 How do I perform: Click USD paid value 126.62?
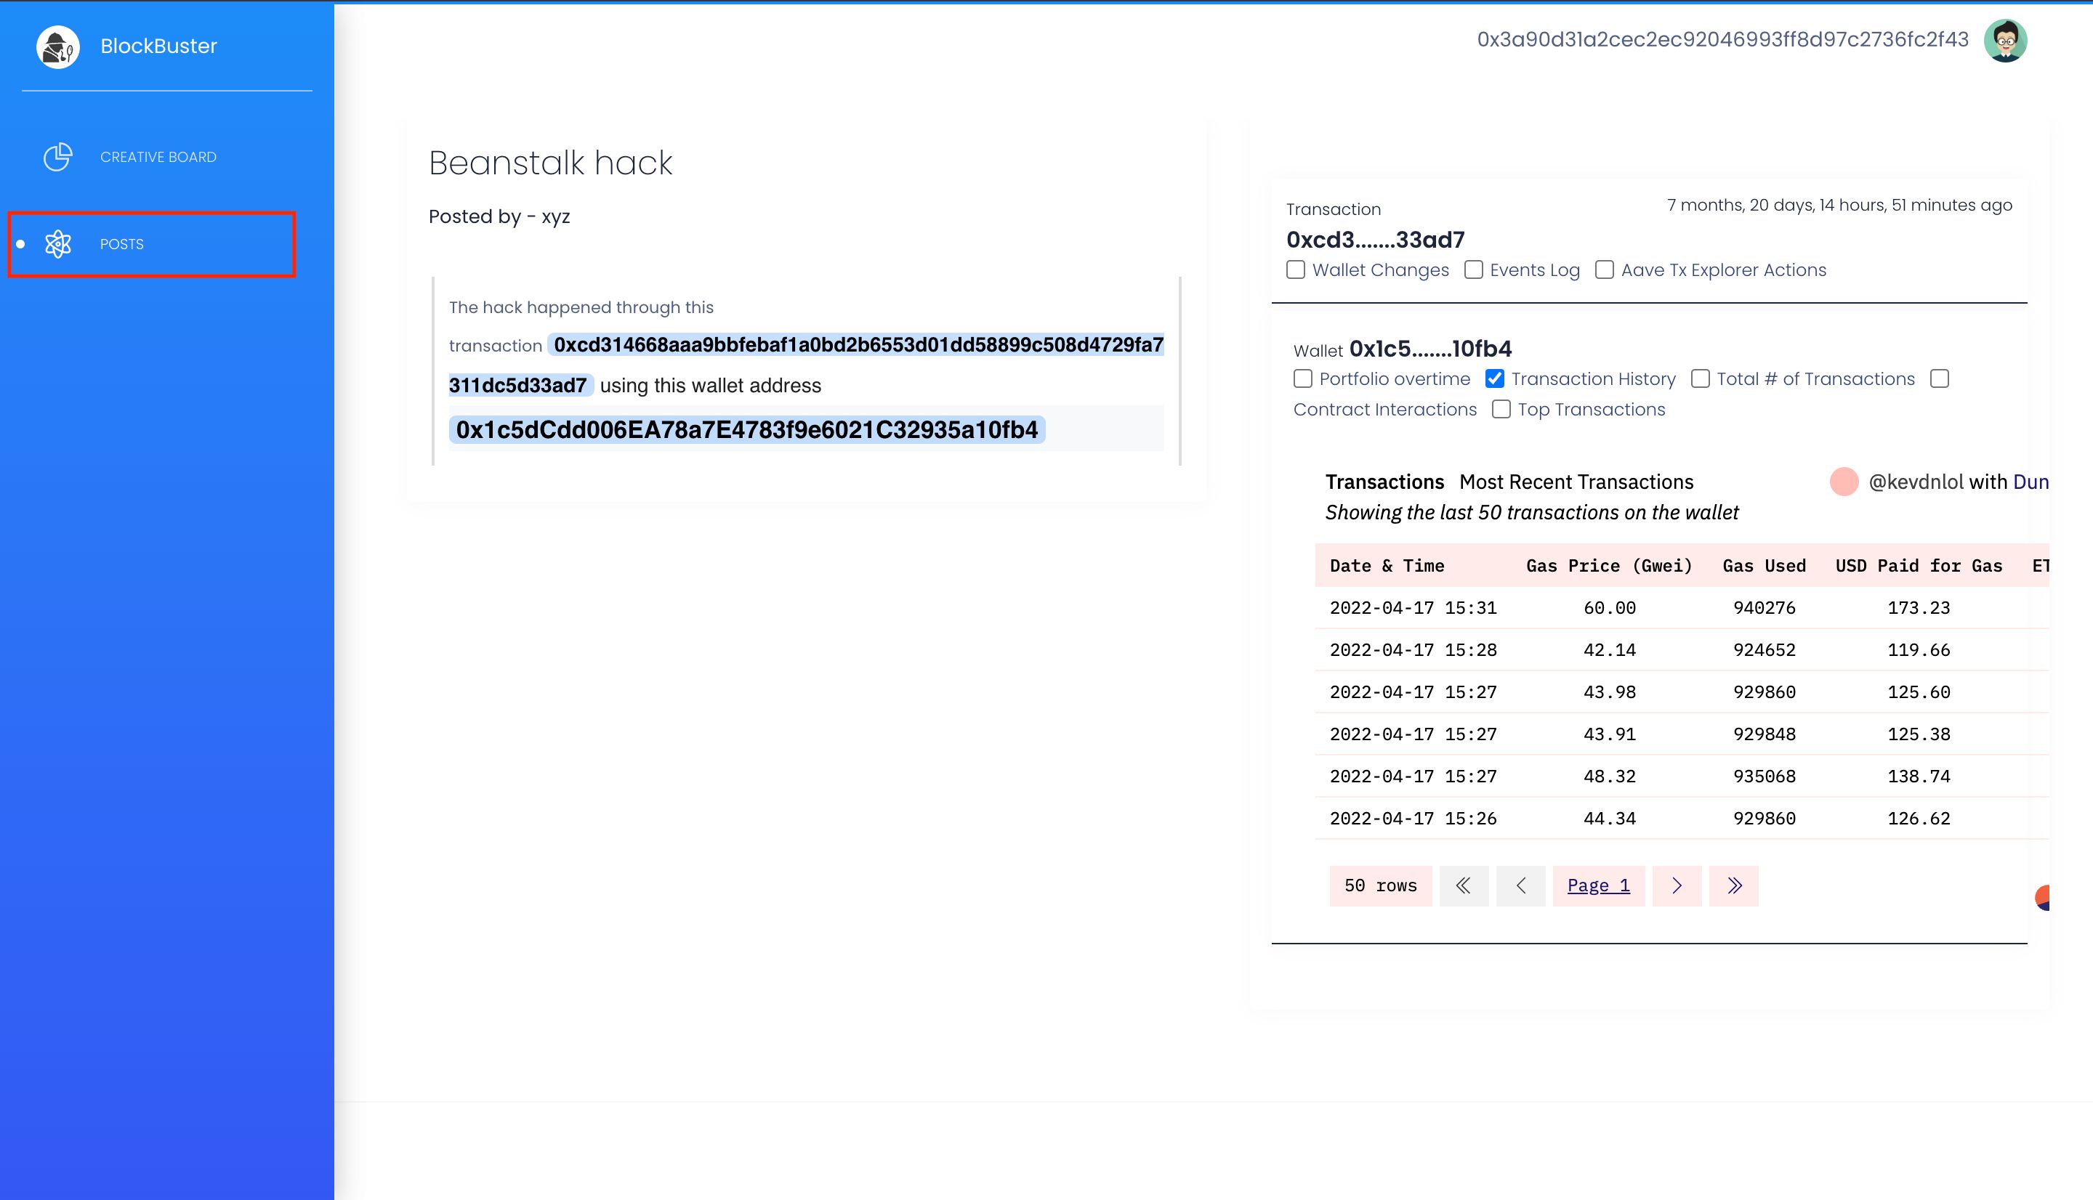pos(1919,819)
